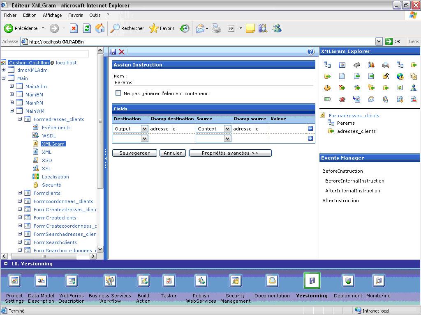Click the Sauvegarder button

[134, 153]
